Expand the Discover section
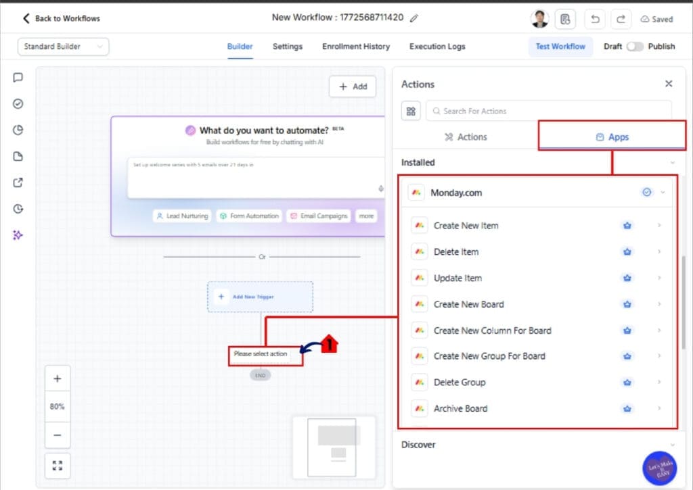The width and height of the screenshot is (693, 490). [x=672, y=445]
